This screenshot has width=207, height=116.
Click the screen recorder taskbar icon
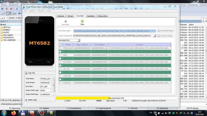coord(42,113)
